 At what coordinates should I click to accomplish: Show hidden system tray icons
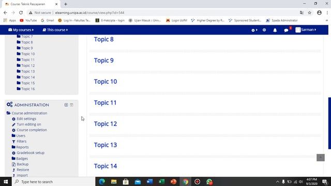pyautogui.click(x=277, y=181)
